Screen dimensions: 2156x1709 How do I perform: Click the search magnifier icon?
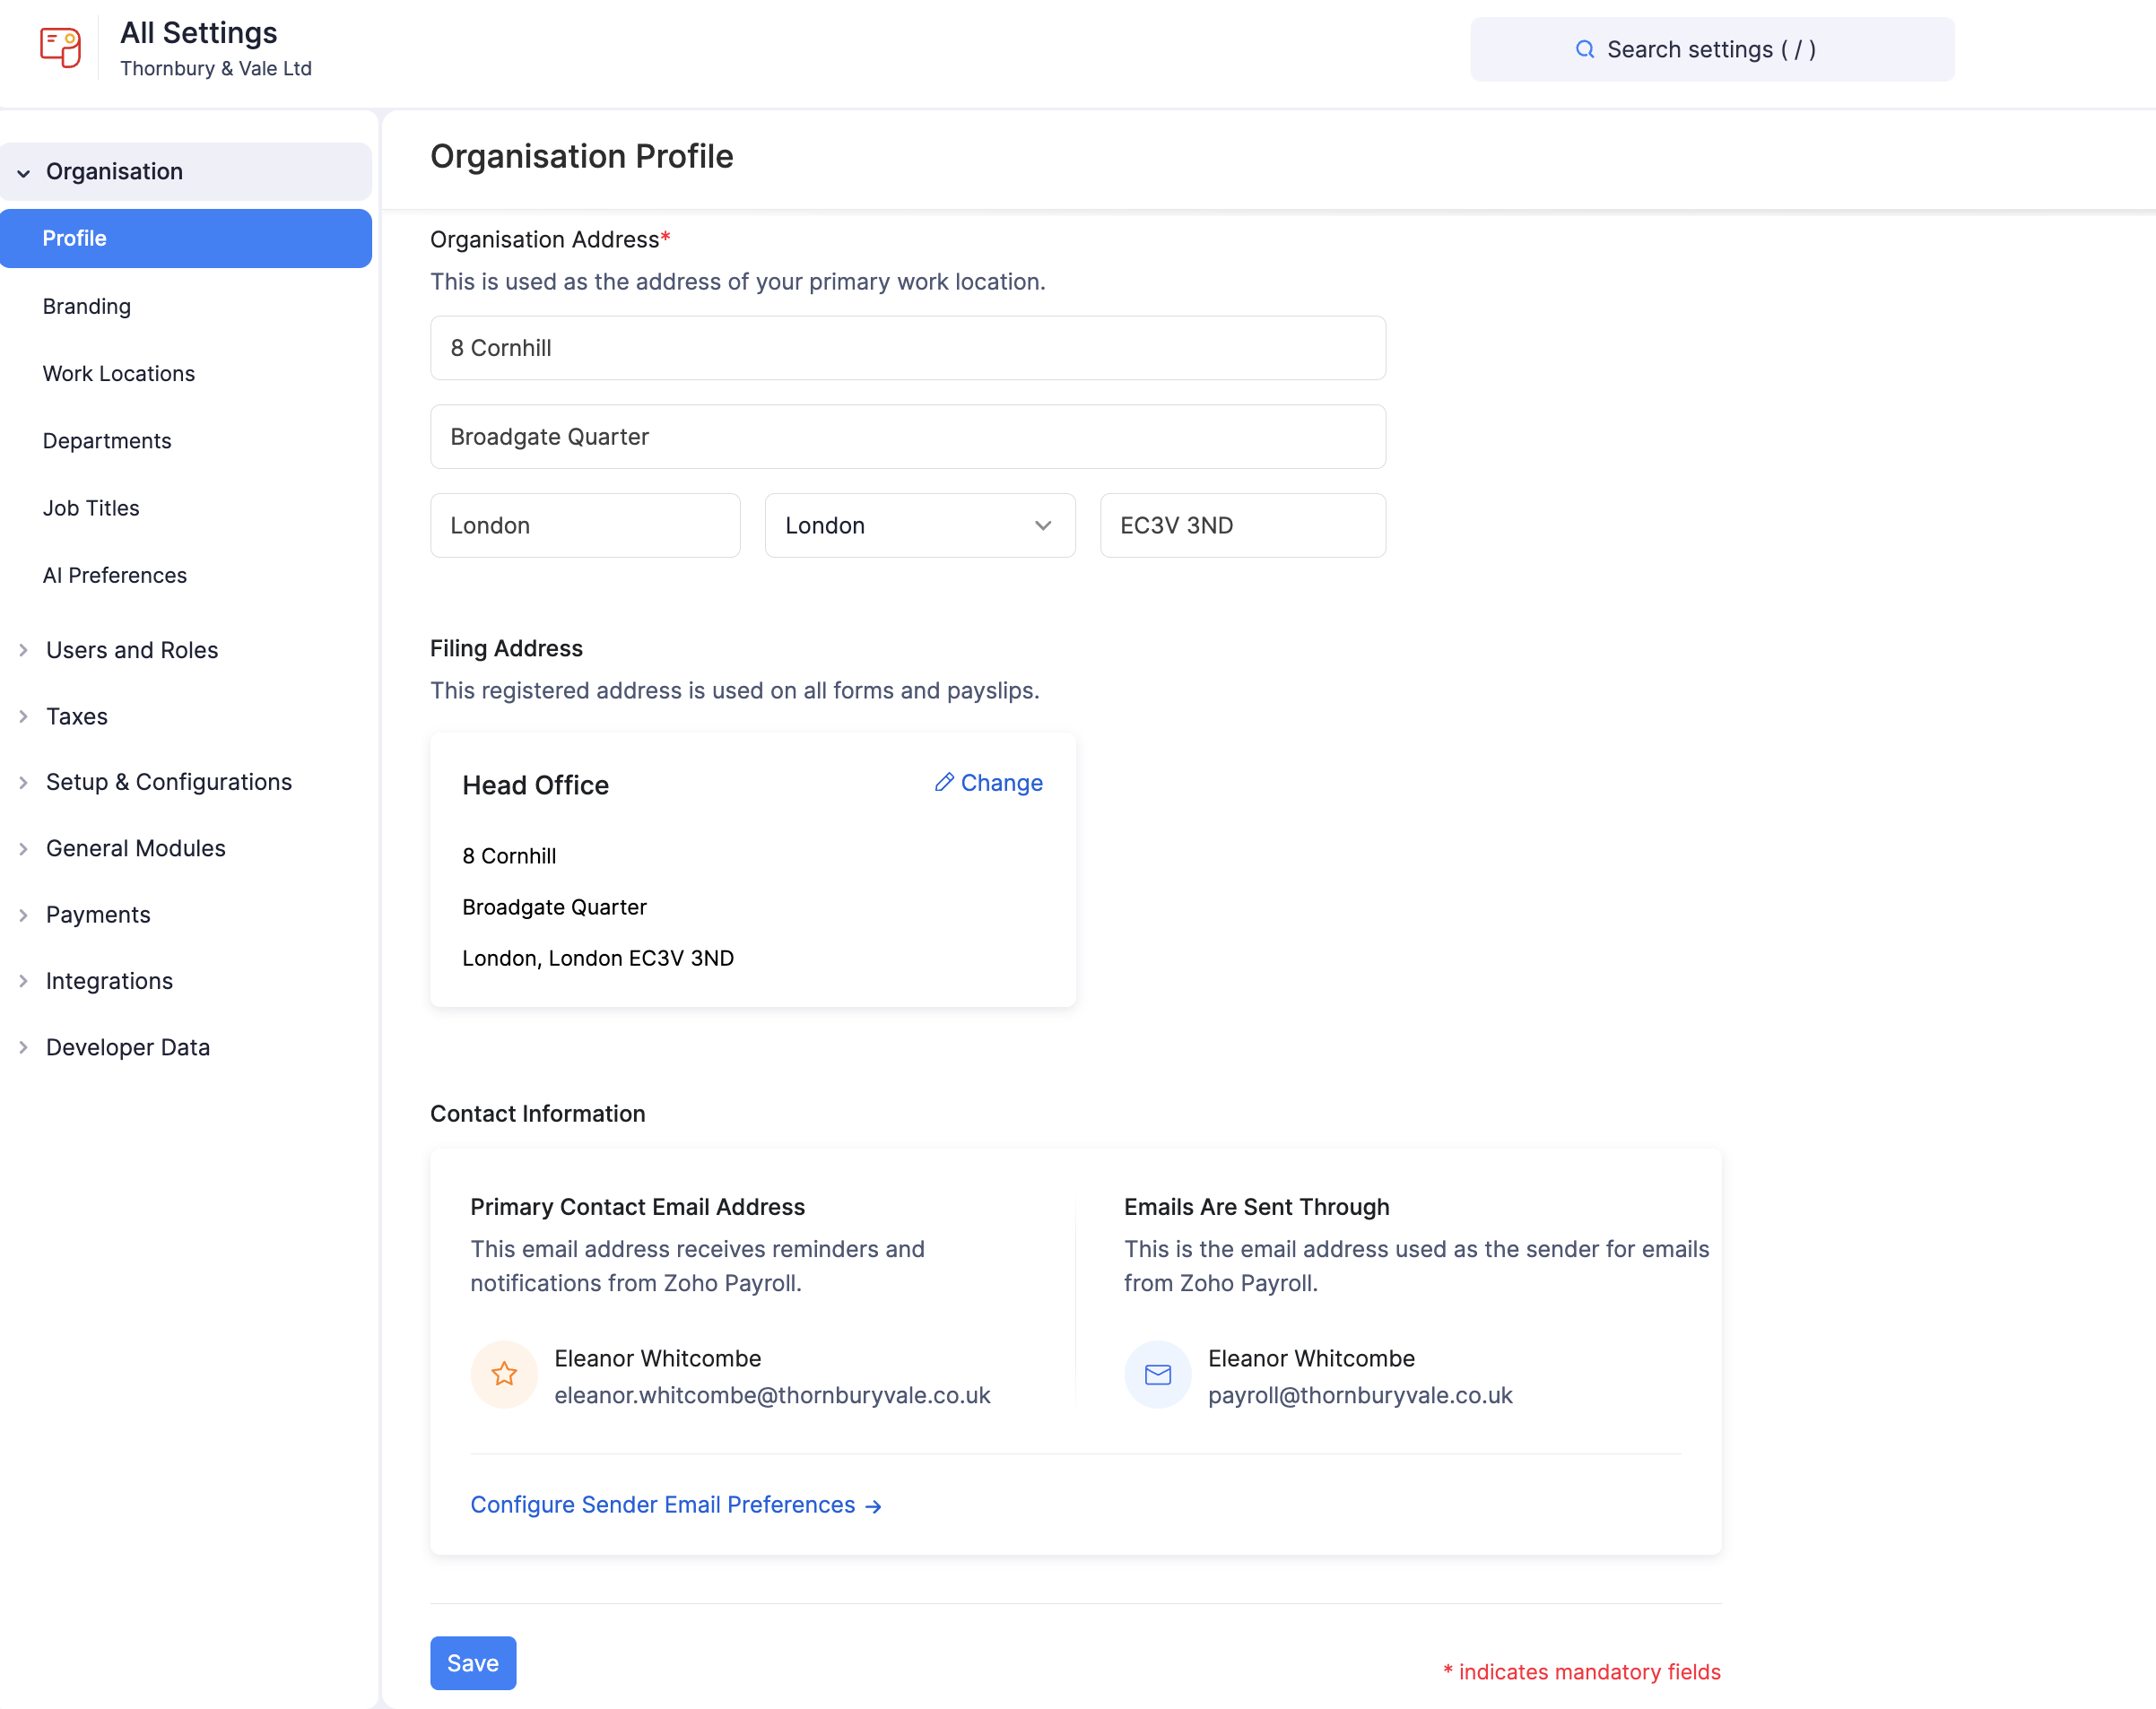(1585, 49)
